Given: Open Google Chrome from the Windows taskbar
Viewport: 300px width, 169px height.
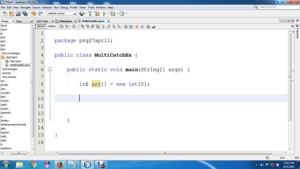Looking at the screenshot, I should [x=33, y=165].
